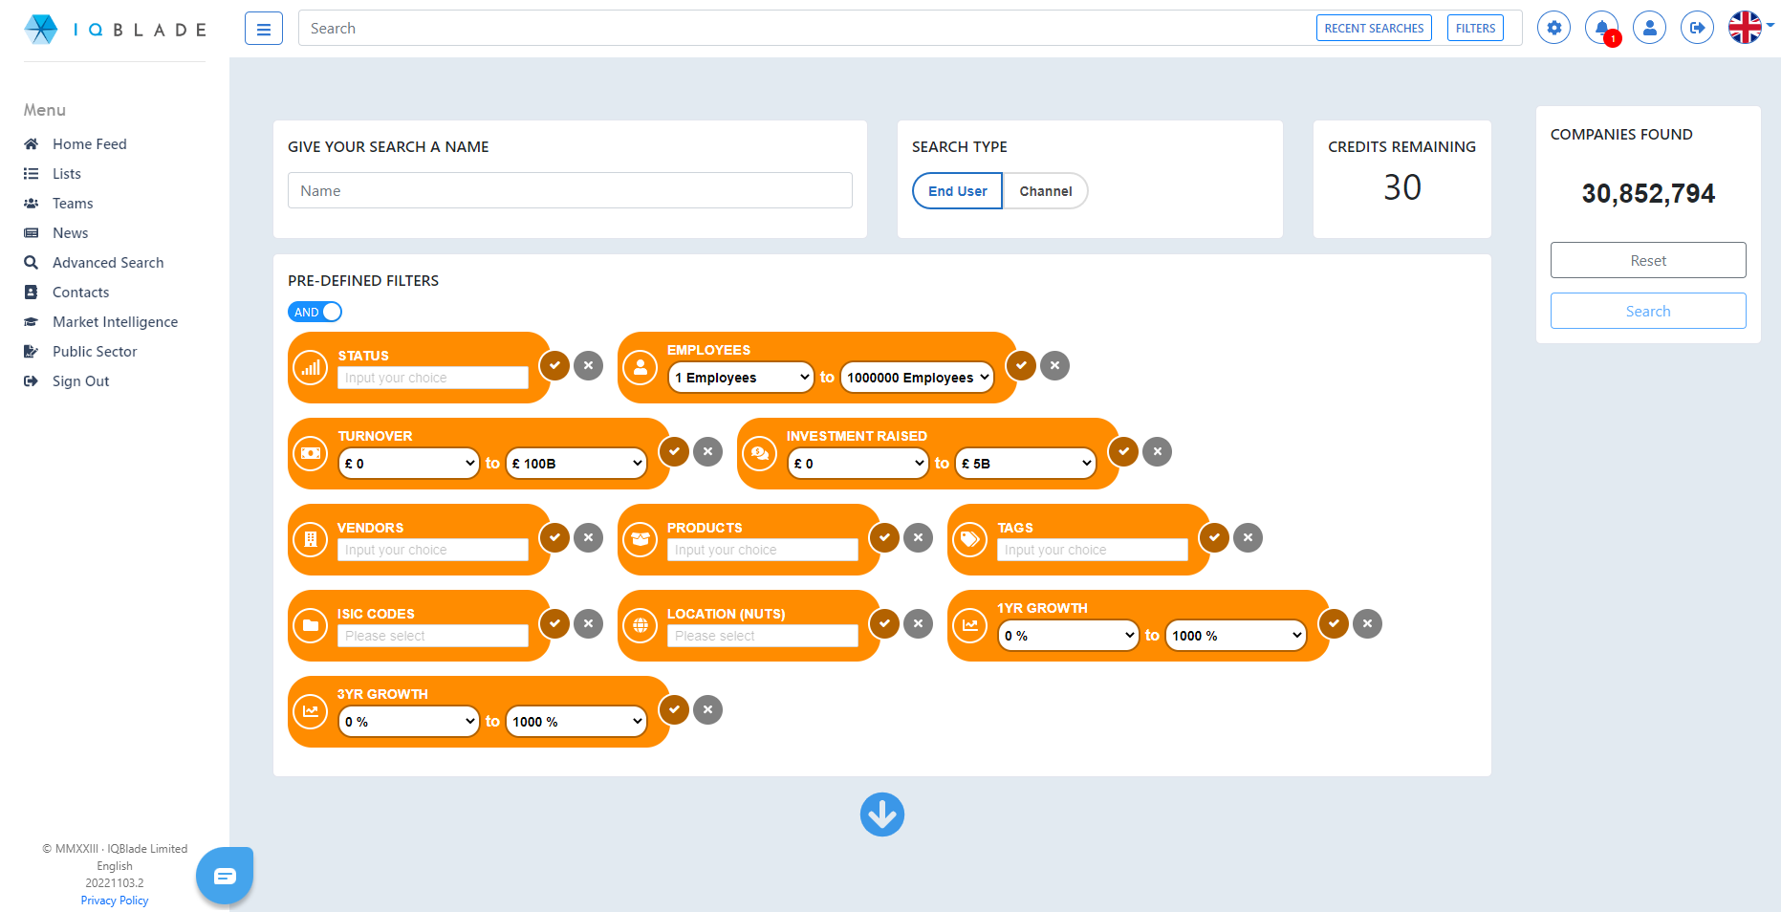Open minimum Employees dropdown
The width and height of the screenshot is (1781, 912).
point(742,378)
